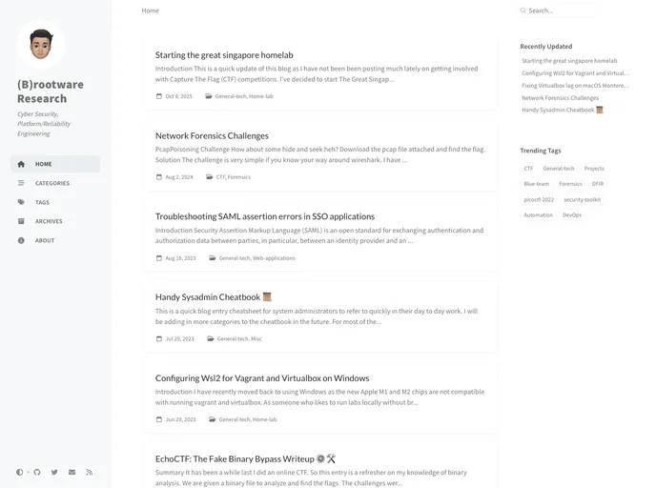Go to the Categories page
656x488 pixels.
pos(51,183)
